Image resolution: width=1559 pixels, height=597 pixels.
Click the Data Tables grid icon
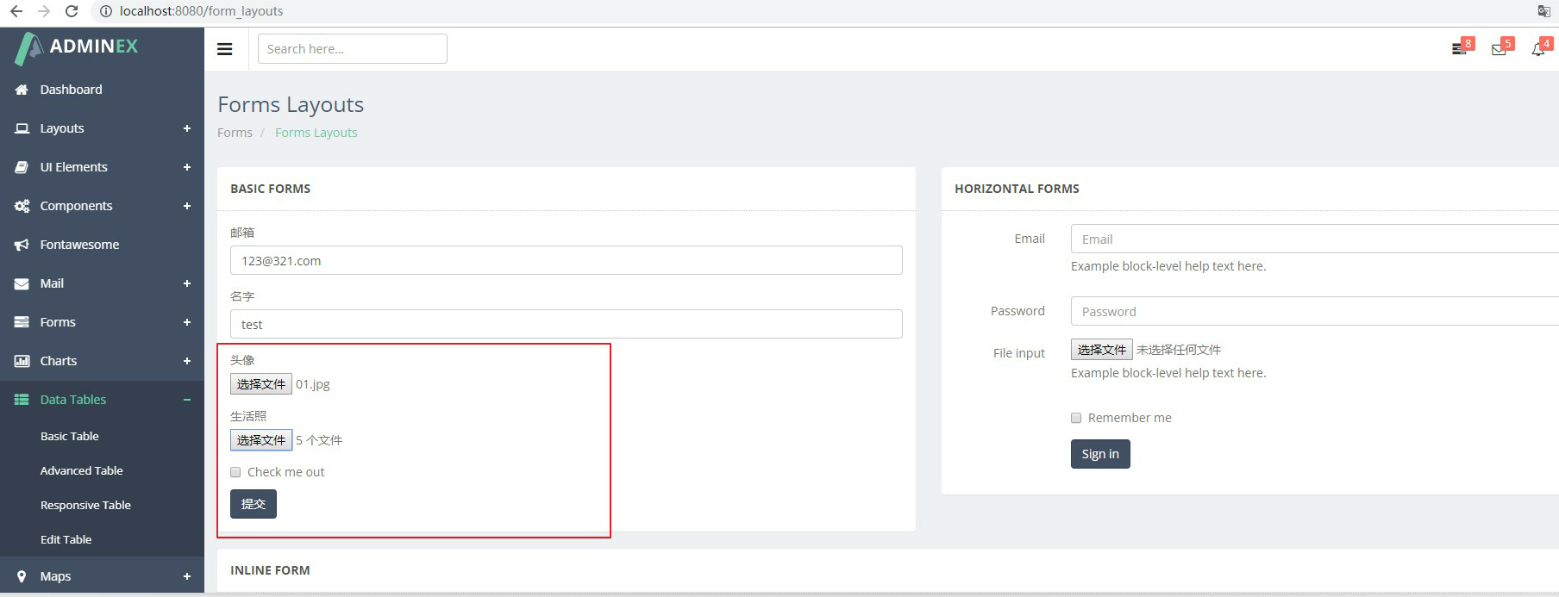coord(22,400)
